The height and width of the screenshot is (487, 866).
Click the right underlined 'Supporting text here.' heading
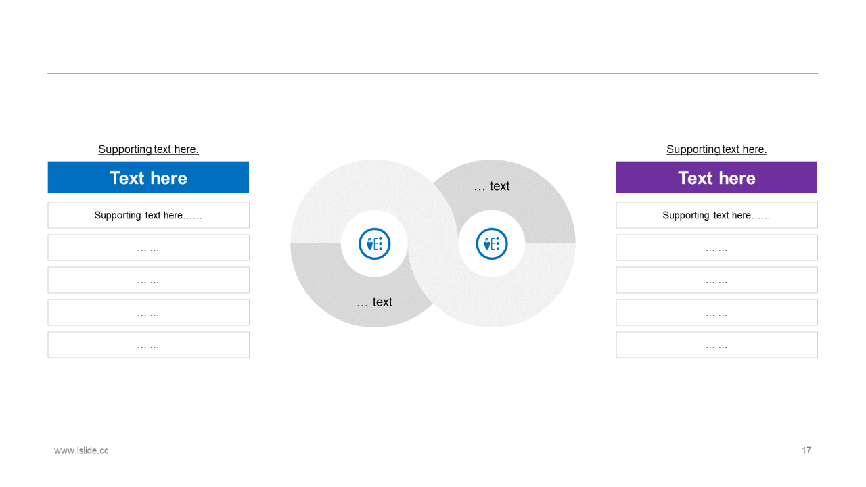(716, 149)
